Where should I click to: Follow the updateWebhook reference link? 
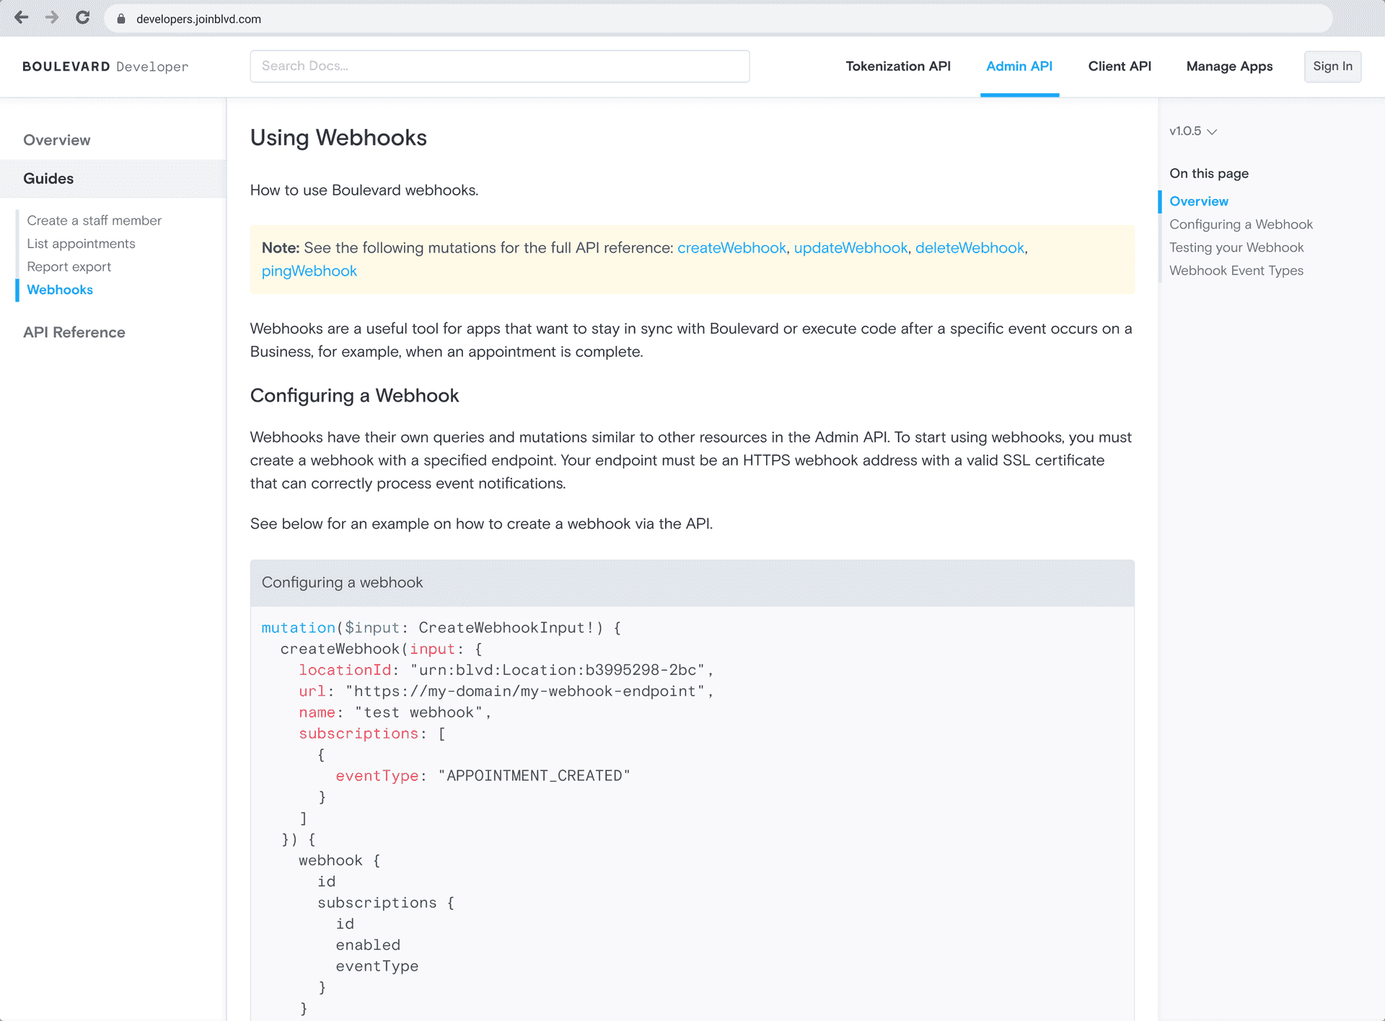(x=850, y=248)
